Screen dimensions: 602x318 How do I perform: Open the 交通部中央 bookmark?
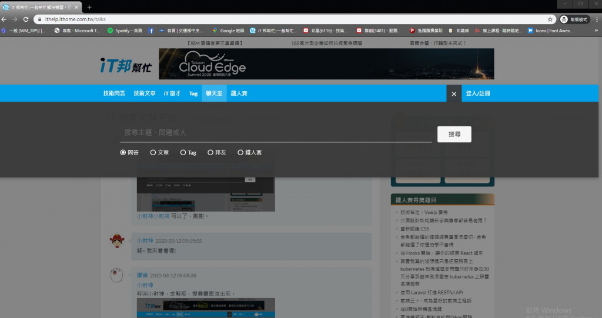181,31
